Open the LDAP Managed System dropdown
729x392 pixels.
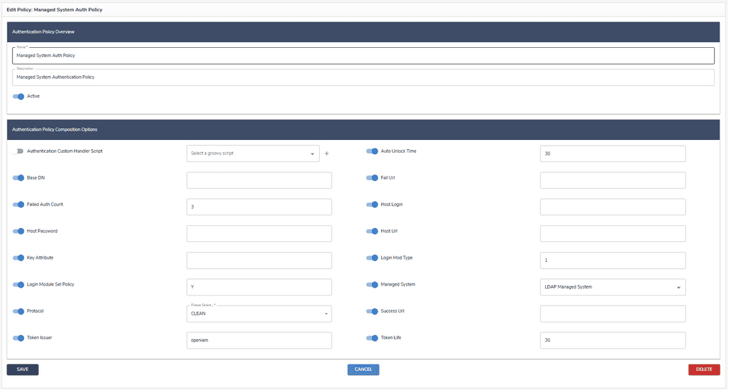(613, 287)
